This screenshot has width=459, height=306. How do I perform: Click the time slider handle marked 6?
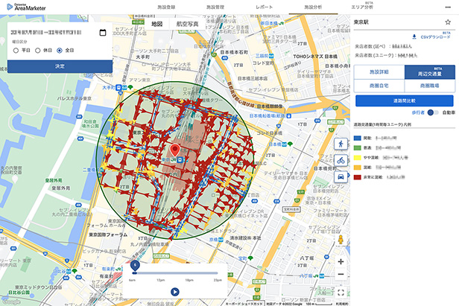point(135,266)
